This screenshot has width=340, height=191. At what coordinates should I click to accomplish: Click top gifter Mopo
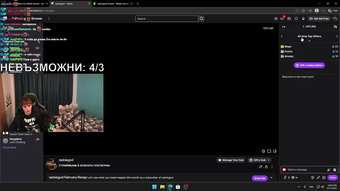click(288, 47)
